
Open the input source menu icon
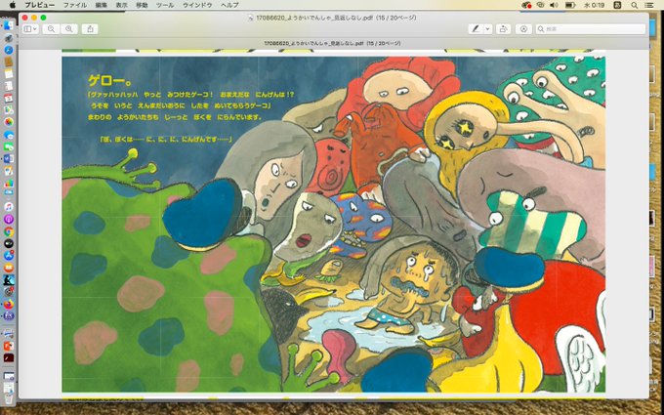(x=617, y=5)
